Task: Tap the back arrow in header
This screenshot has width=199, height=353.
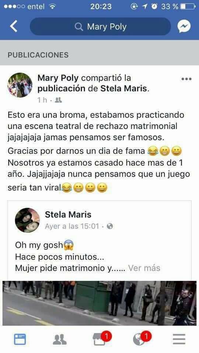Action: click(x=14, y=26)
